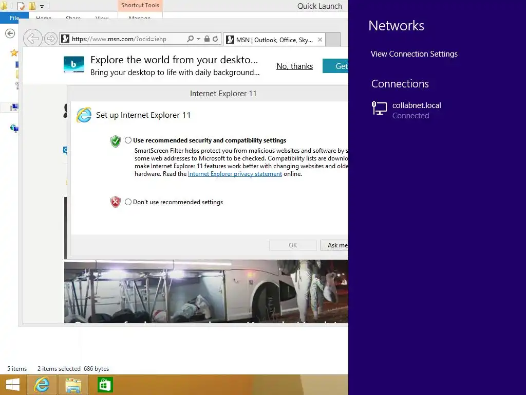Click the Get button on Bing banner
The image size is (526, 395).
(x=335, y=66)
